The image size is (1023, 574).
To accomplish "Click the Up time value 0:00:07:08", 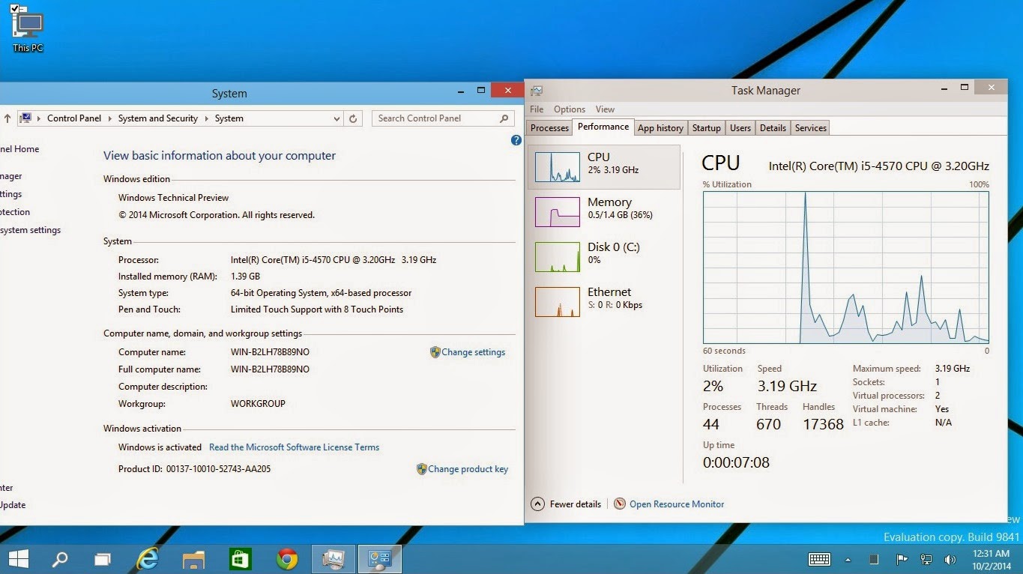I will click(736, 462).
